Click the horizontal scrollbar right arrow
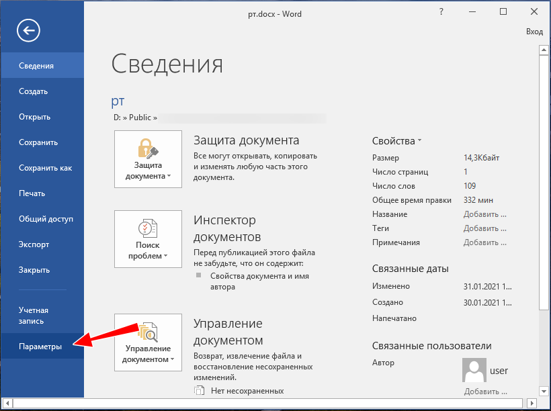This screenshot has width=551, height=411. [x=531, y=403]
